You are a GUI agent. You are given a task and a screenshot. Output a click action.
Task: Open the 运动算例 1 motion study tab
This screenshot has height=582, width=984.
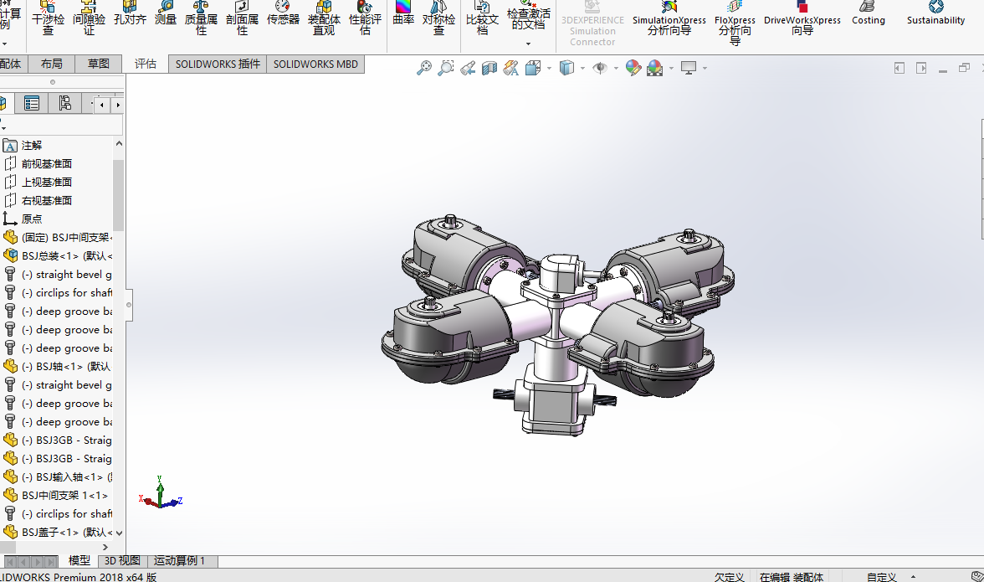[x=179, y=561]
